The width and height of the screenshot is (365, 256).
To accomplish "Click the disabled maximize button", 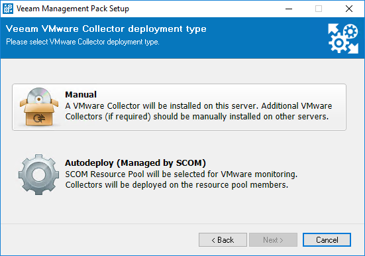I will (319, 9).
